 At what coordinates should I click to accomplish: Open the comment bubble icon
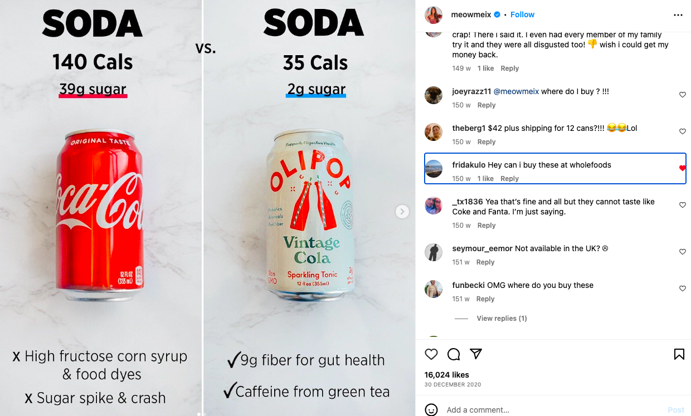point(454,354)
